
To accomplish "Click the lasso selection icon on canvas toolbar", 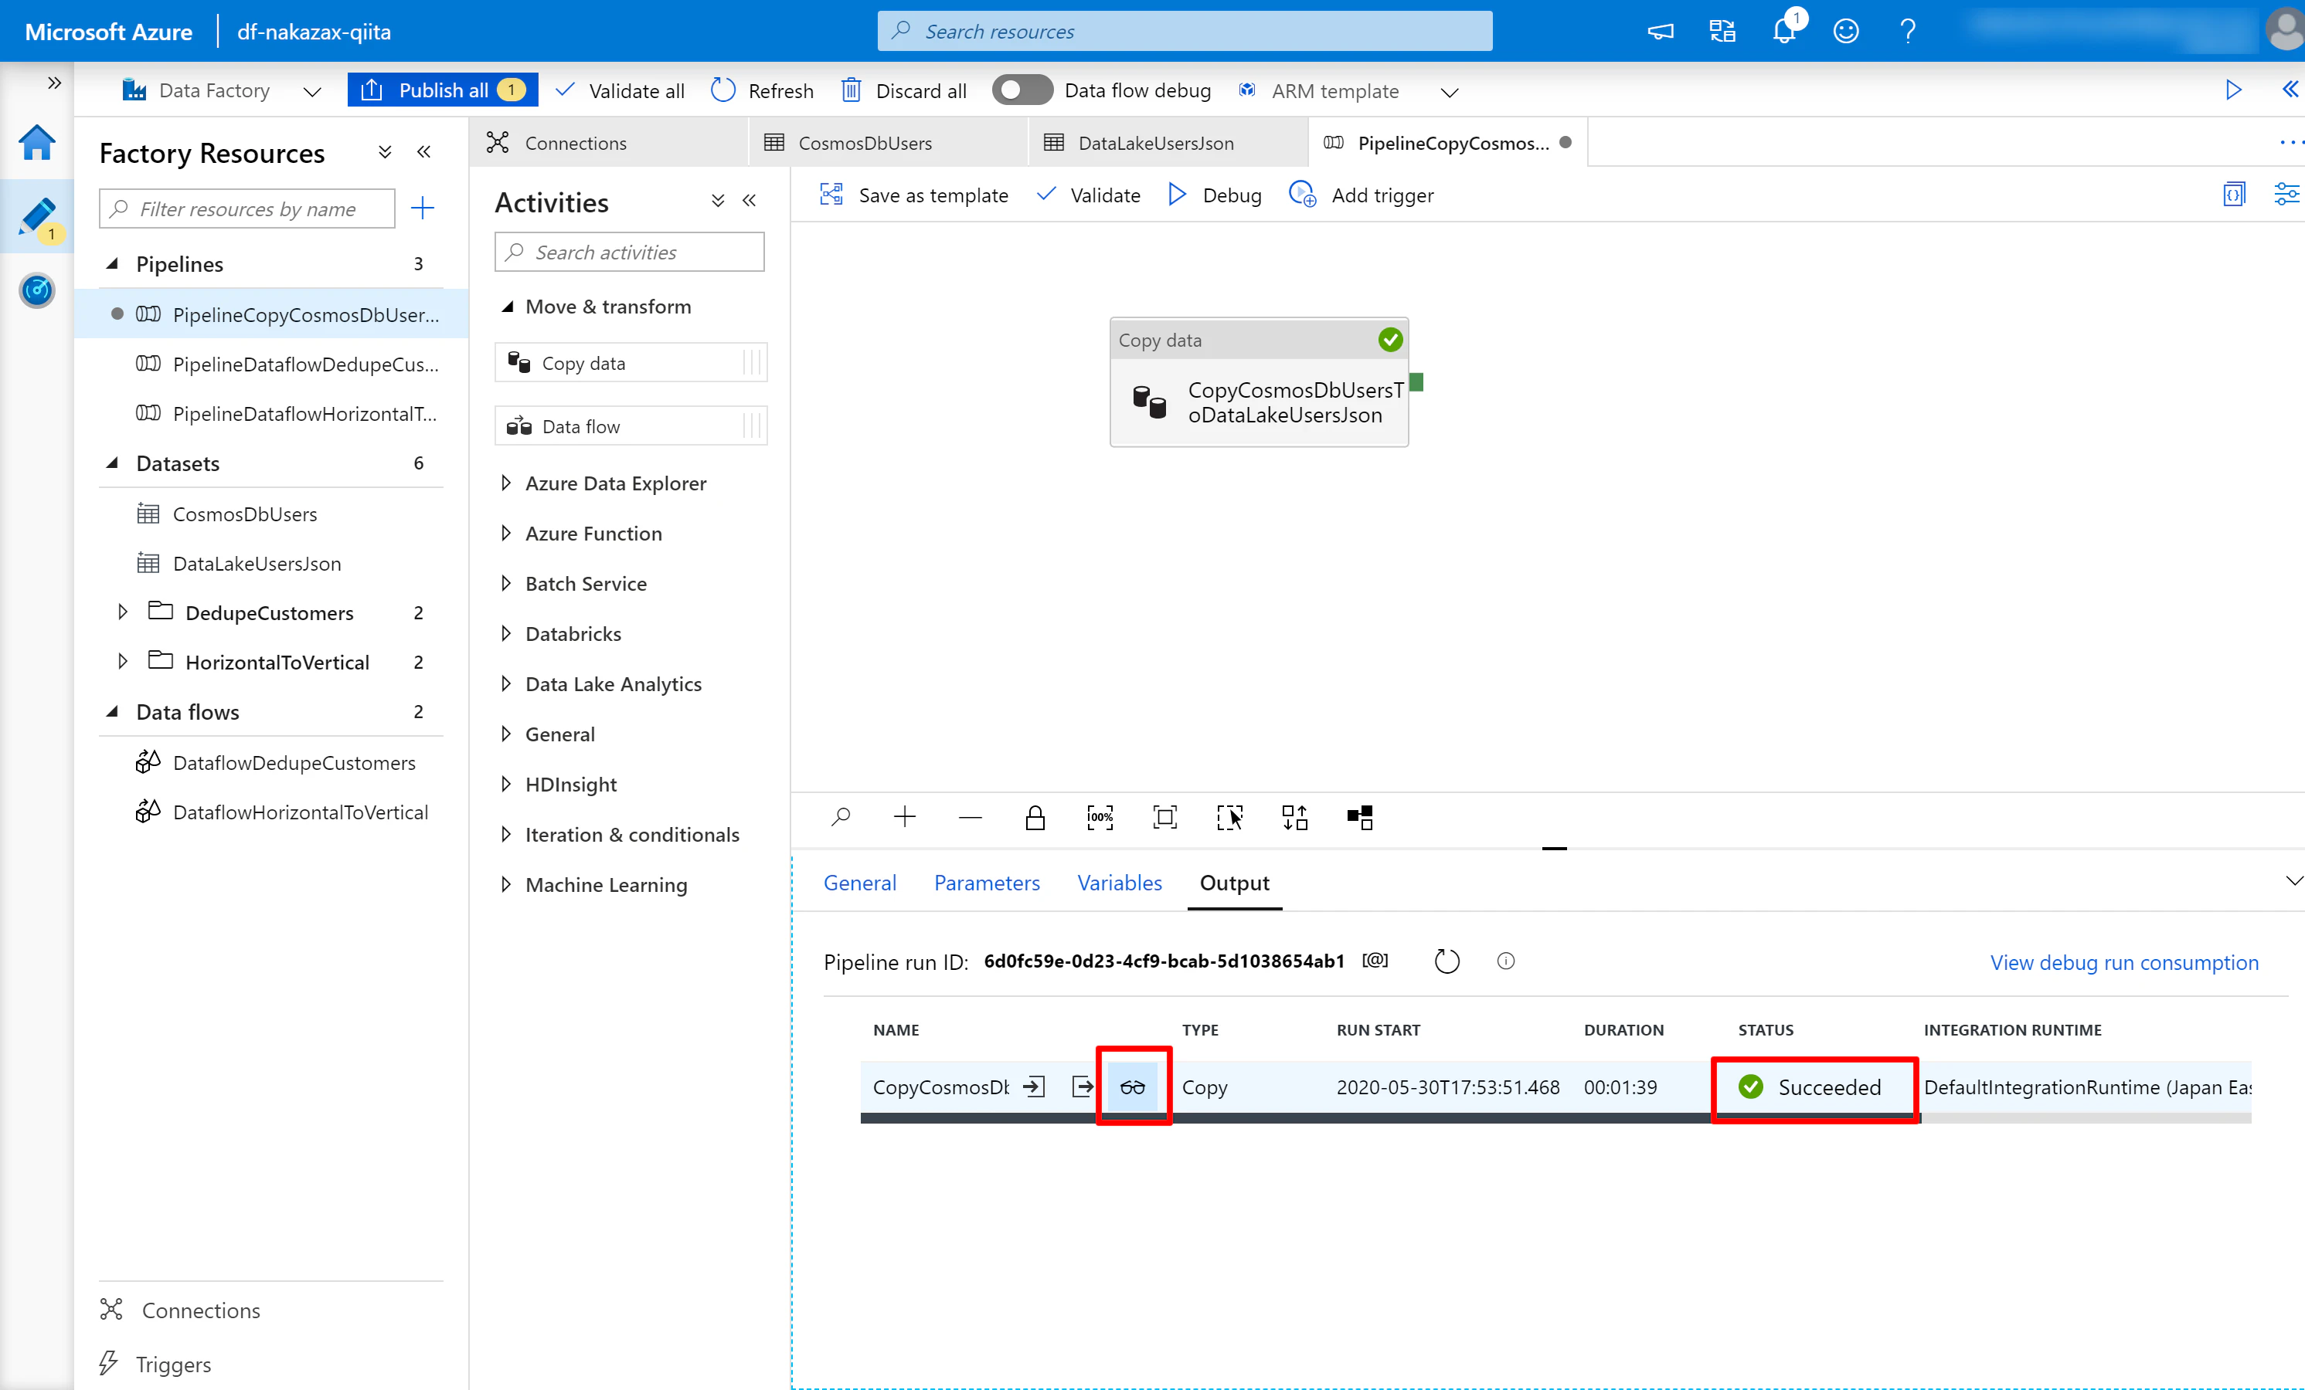I will point(1229,818).
